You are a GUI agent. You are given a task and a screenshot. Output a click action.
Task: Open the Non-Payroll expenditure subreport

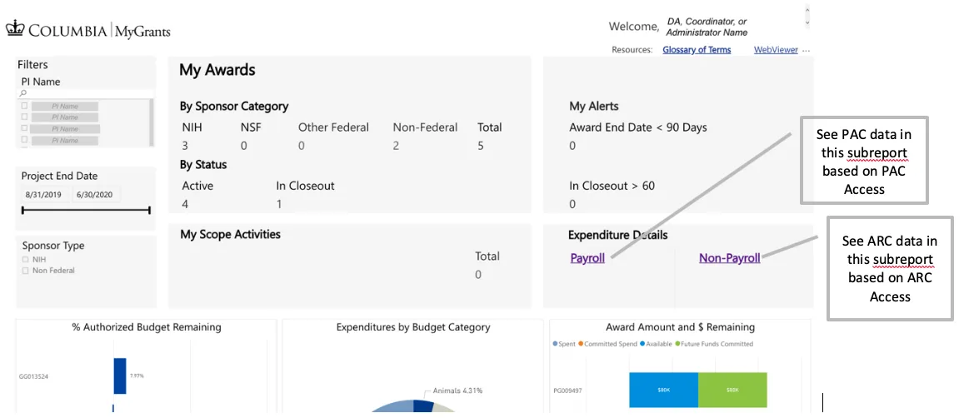coord(729,258)
